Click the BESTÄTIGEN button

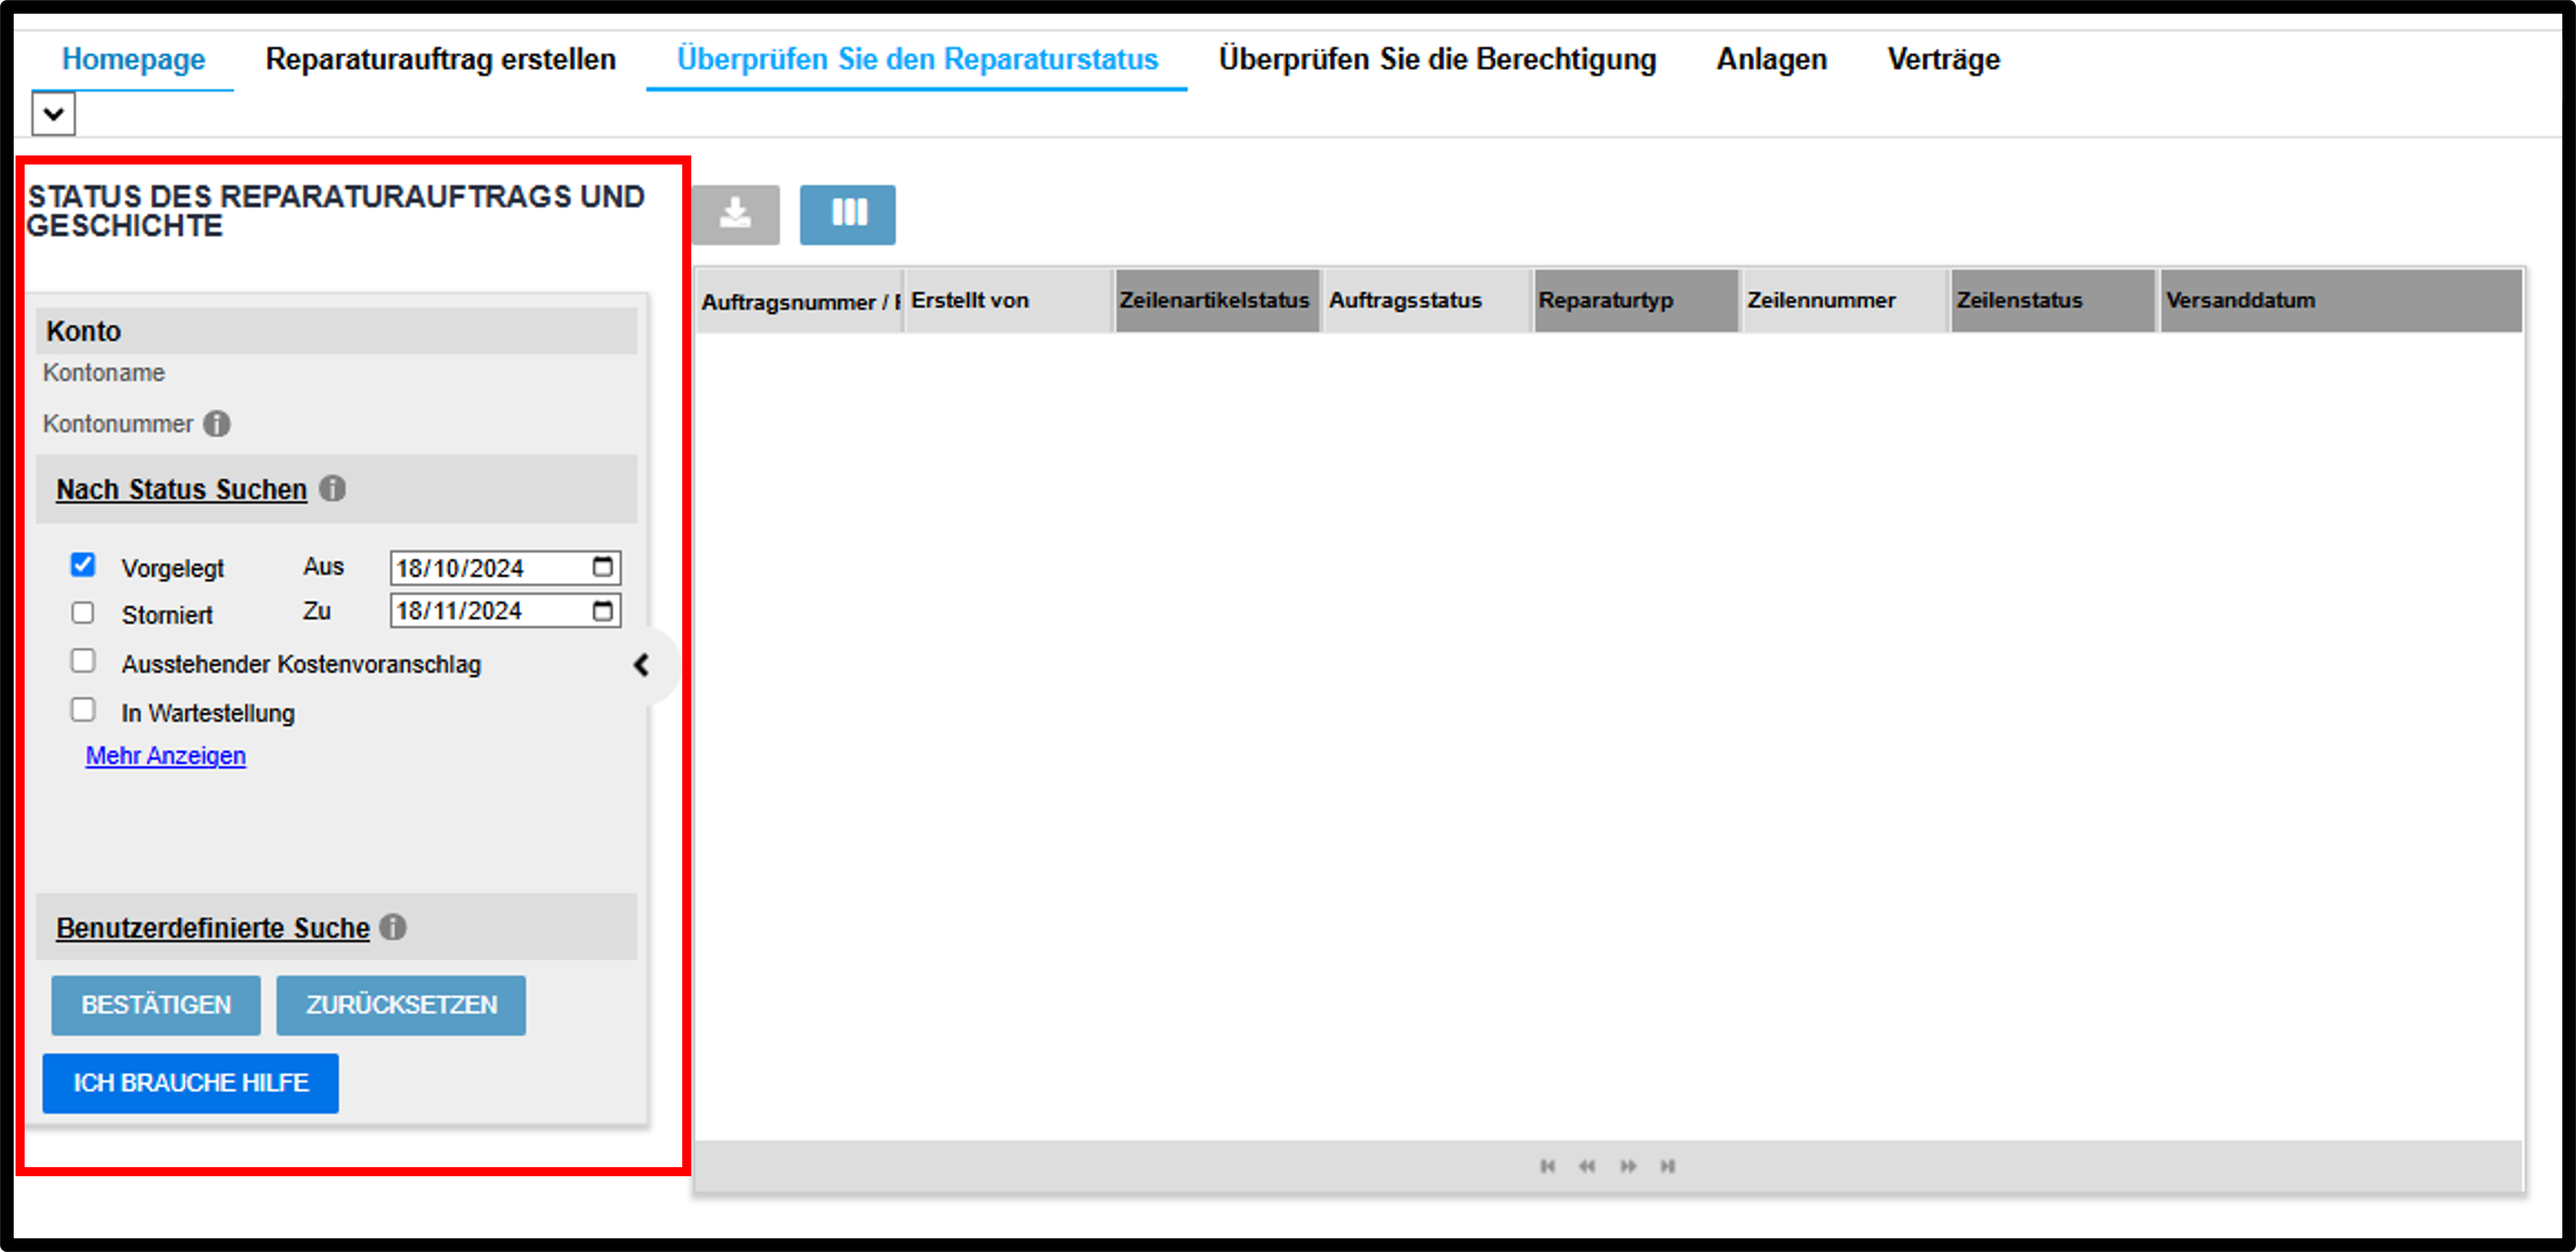[x=156, y=1005]
